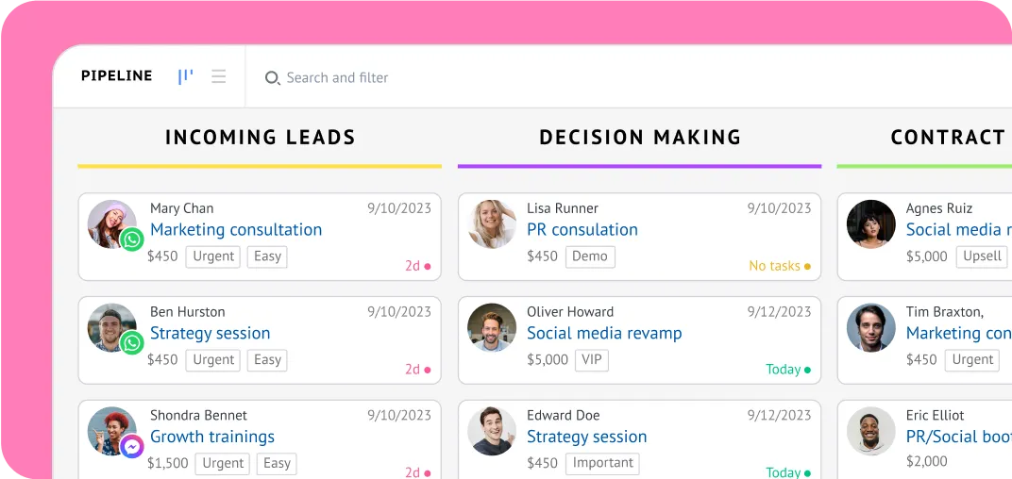Screen dimensions: 1012x479
Task: Click the Urgent tag on Mary Chan's card
Action: point(213,256)
